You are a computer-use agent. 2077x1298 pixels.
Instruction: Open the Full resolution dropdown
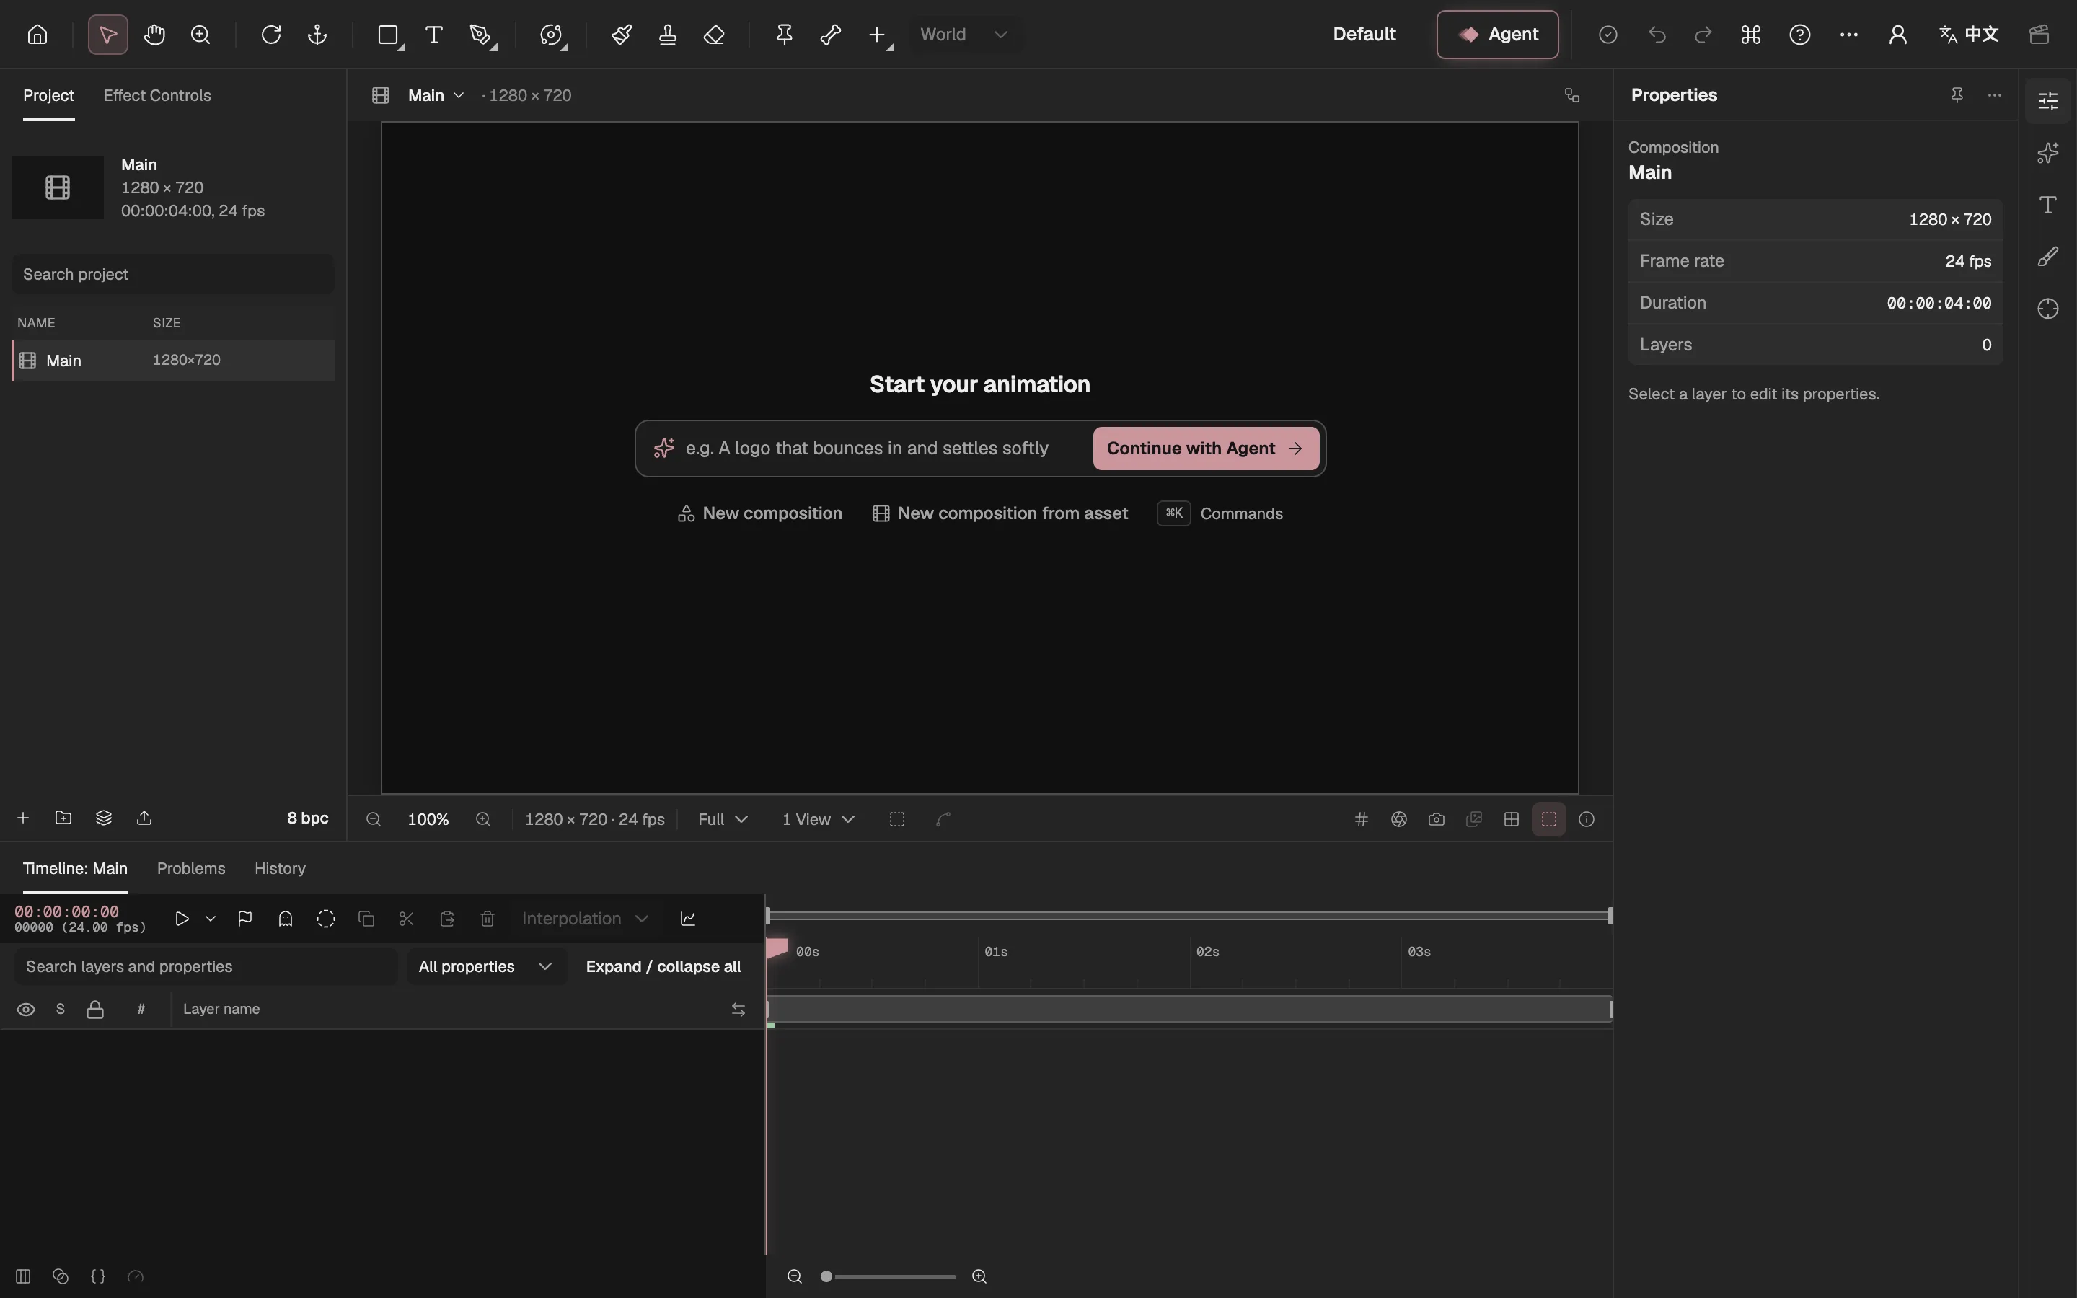723,819
